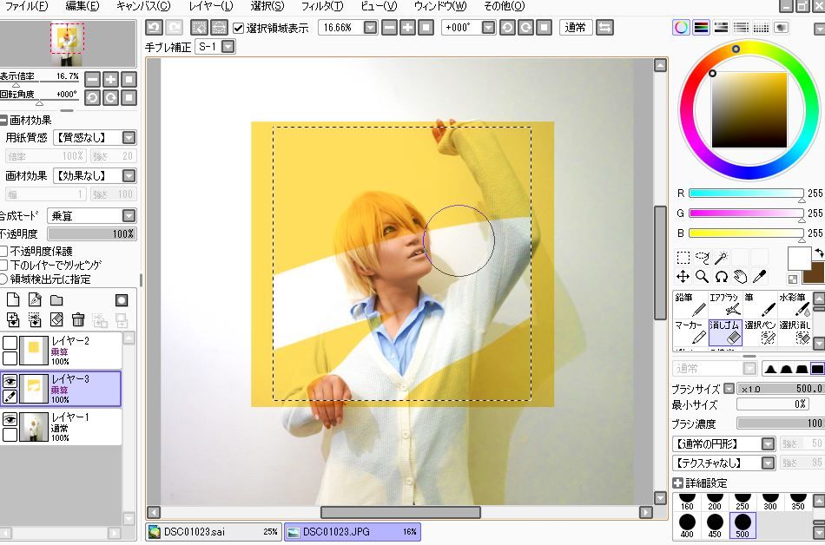The width and height of the screenshot is (825, 545).
Task: Toggle 選択領域表示 checkbox
Action: 238,28
